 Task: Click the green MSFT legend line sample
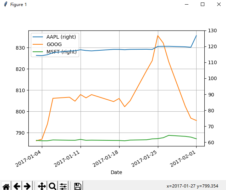(38, 52)
